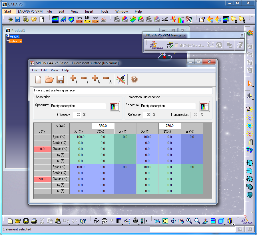The image size is (257, 235).
Task: Open the Window menu
Action: 121,11
